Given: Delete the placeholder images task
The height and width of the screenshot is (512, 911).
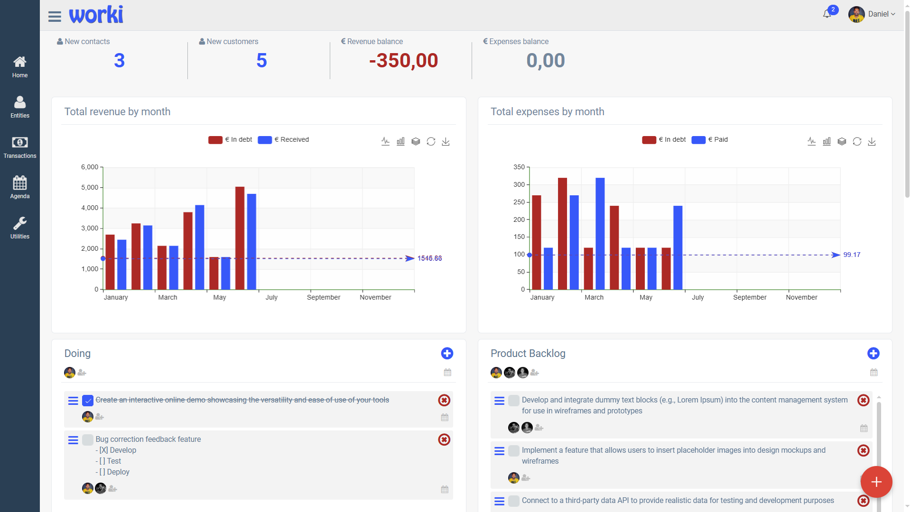Looking at the screenshot, I should pyautogui.click(x=864, y=450).
